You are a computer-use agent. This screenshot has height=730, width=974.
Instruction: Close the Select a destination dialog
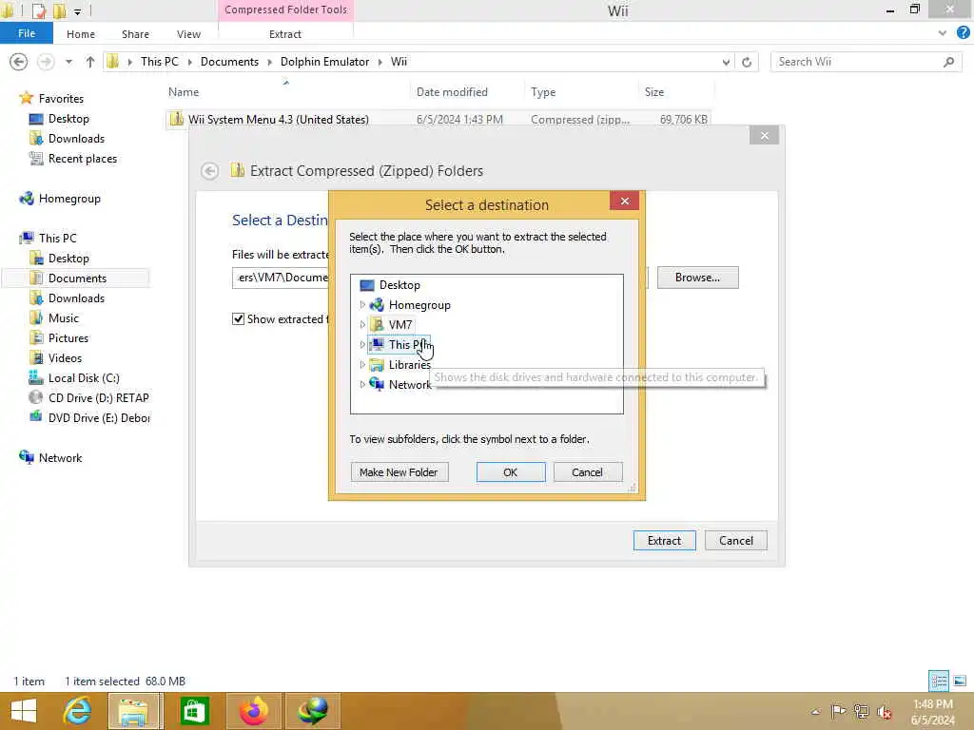coord(625,201)
